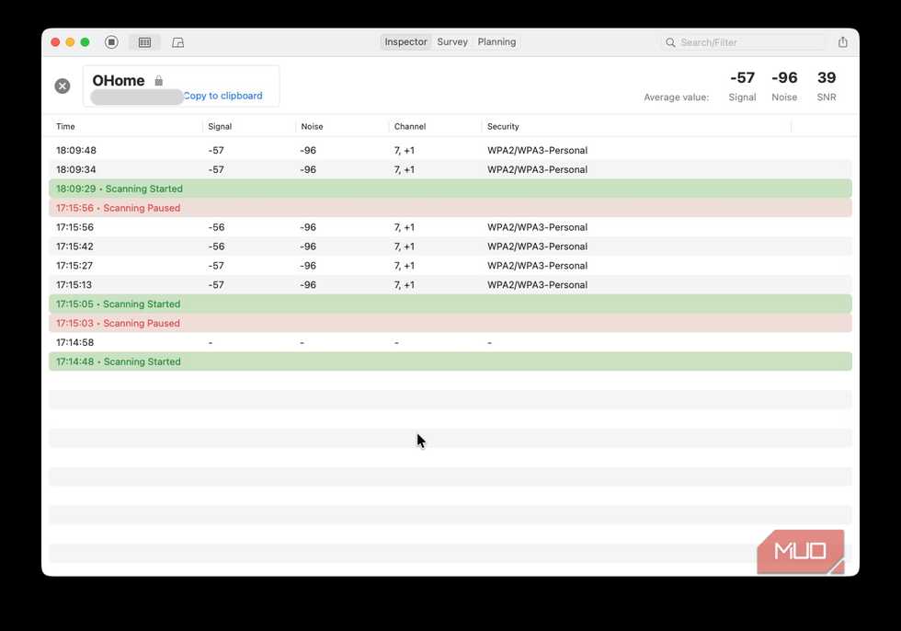Screen dimensions: 901x631
Task: Stop scanning with the stop icon
Action: (111, 42)
